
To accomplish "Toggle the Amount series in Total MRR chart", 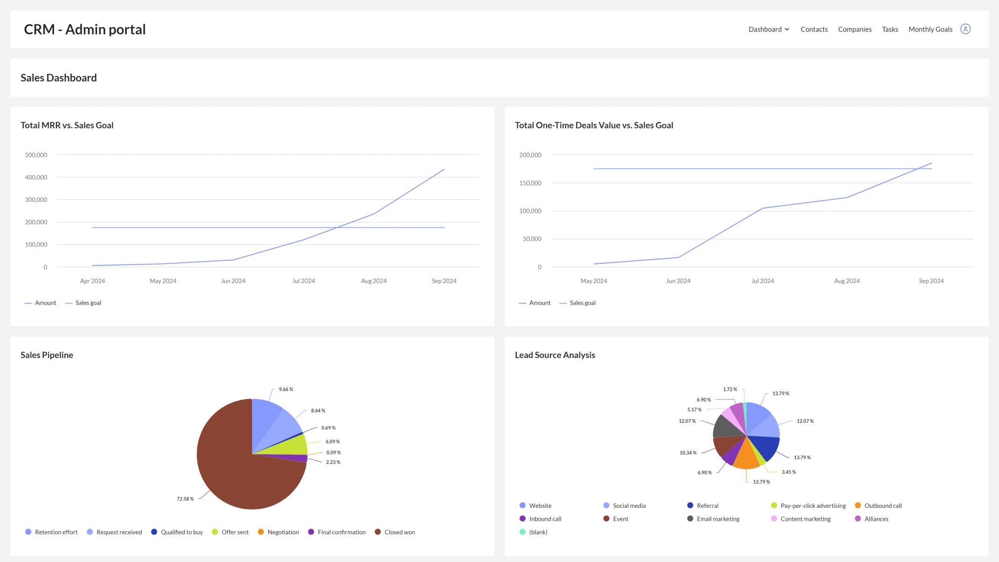I will coord(40,302).
